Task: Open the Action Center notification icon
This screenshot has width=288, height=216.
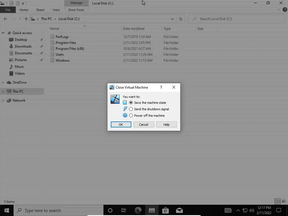Action: point(279,210)
